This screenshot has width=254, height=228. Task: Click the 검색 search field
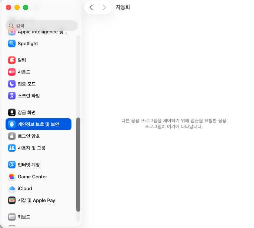(41, 26)
